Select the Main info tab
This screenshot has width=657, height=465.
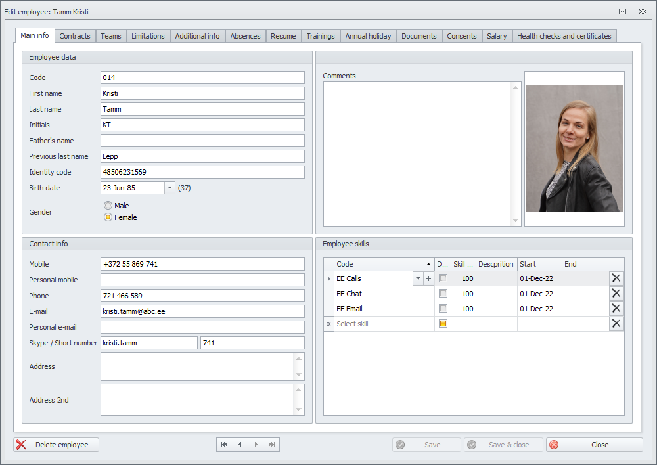[35, 35]
